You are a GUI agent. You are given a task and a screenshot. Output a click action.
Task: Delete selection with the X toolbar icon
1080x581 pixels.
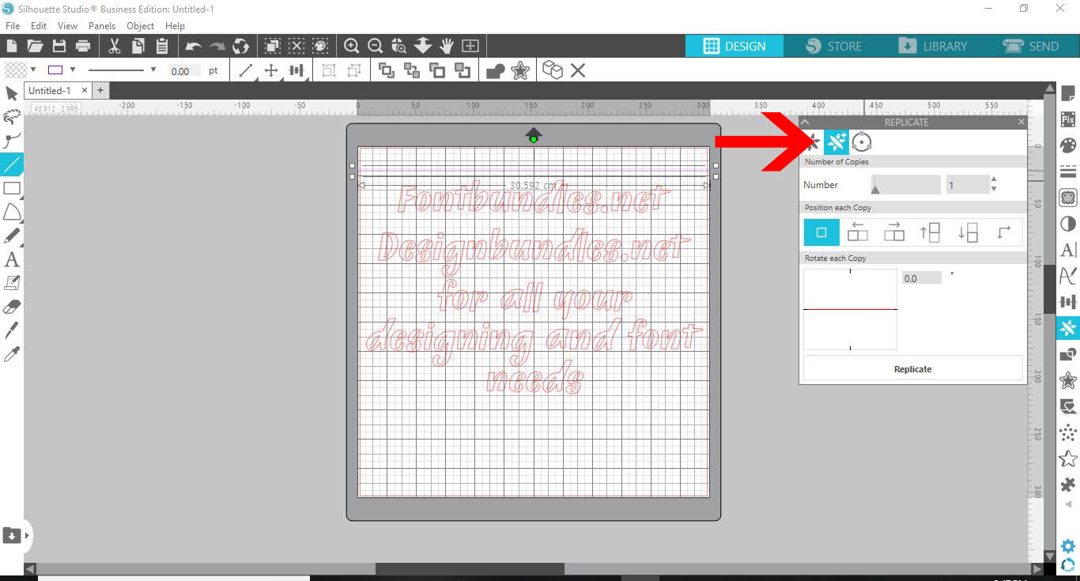(x=578, y=70)
